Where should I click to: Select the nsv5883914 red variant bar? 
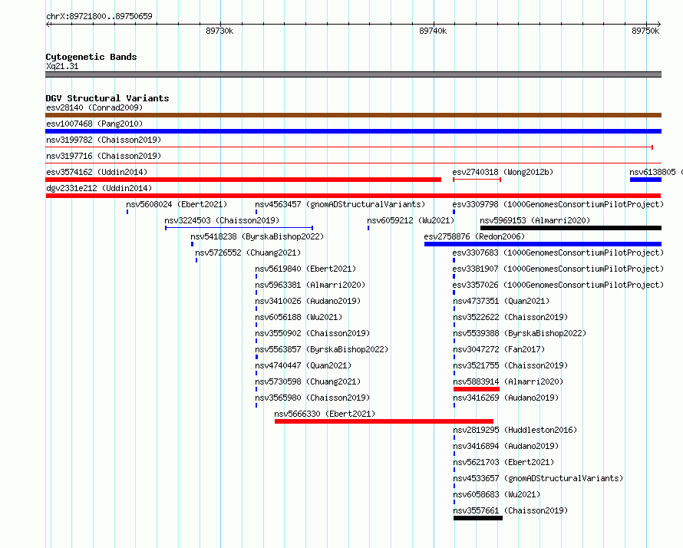(x=477, y=389)
